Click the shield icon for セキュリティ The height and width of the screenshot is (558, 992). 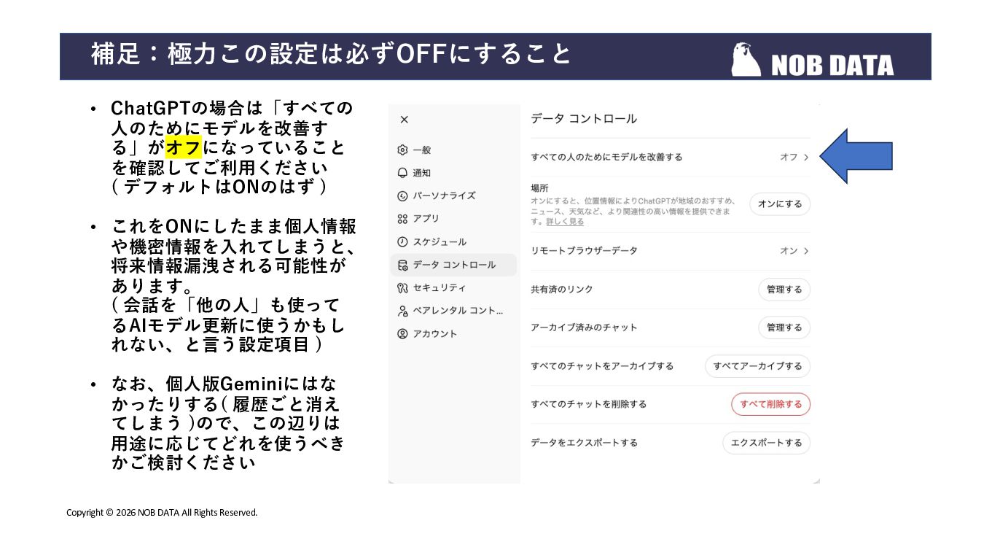(402, 287)
